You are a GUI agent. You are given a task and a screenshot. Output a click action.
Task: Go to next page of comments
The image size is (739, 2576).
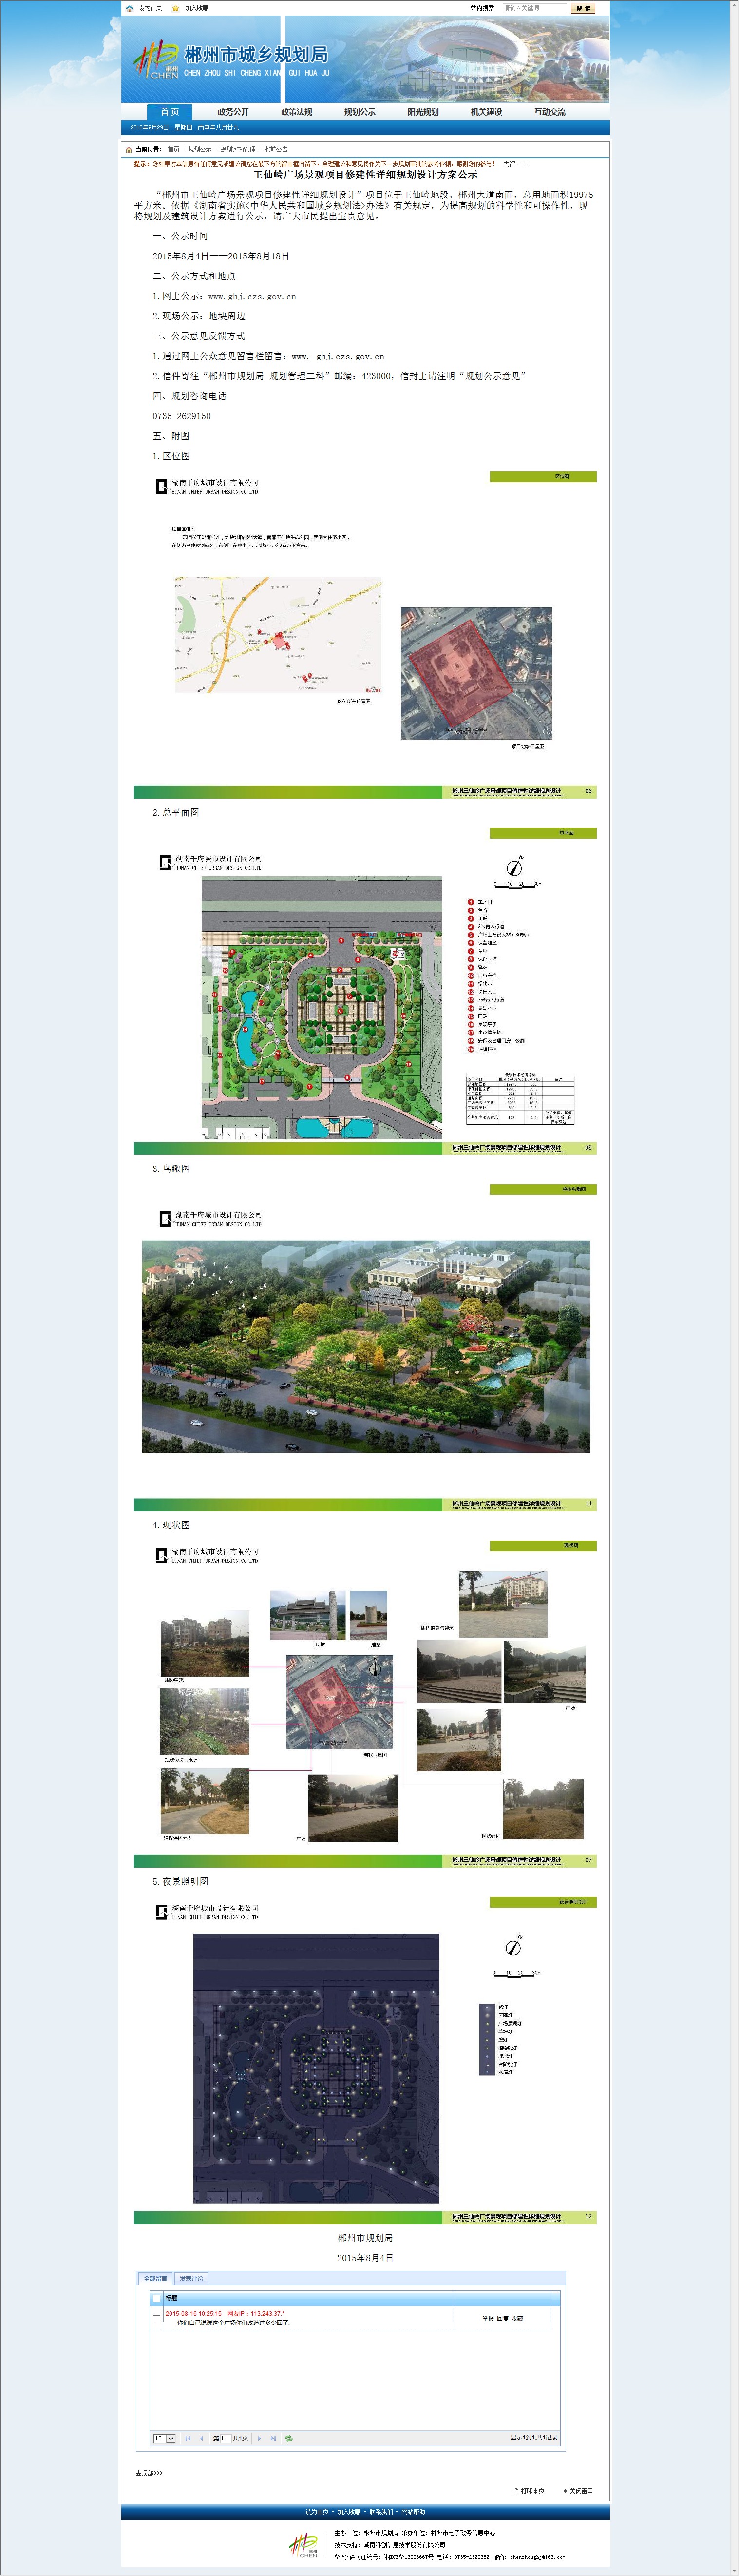(260, 2438)
